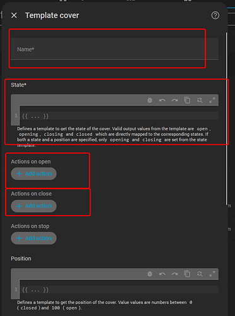This screenshot has width=235, height=316.
Task: Click the Position template help description text
Action: pos(105,305)
